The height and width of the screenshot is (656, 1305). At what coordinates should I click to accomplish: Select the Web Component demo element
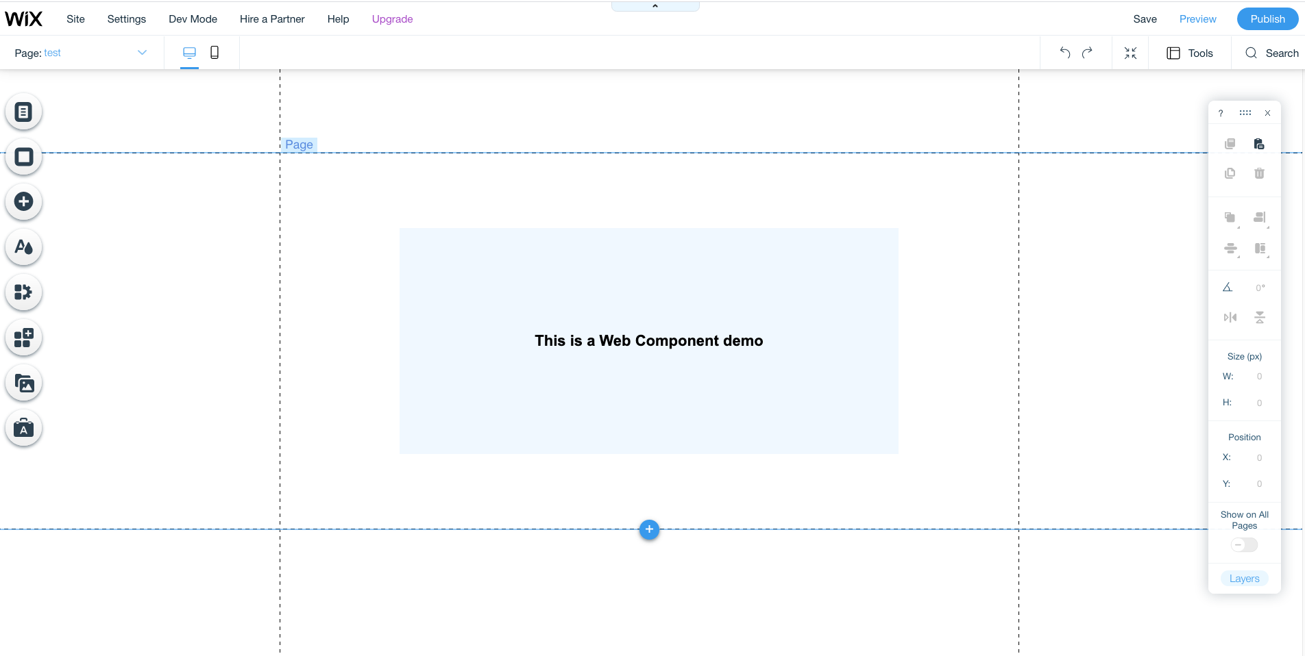(649, 341)
